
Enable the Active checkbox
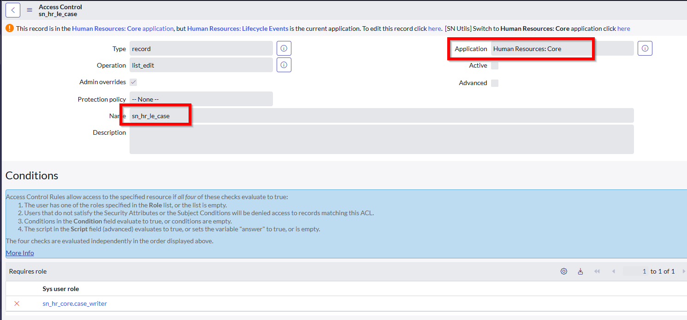[495, 65]
